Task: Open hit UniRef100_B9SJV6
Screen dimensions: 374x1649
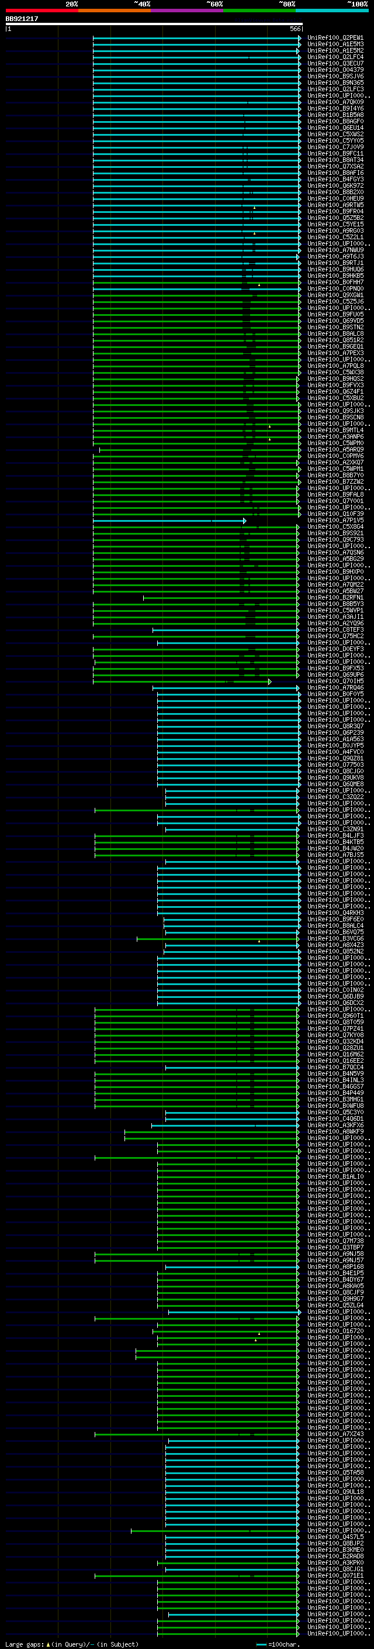Action: [335, 76]
